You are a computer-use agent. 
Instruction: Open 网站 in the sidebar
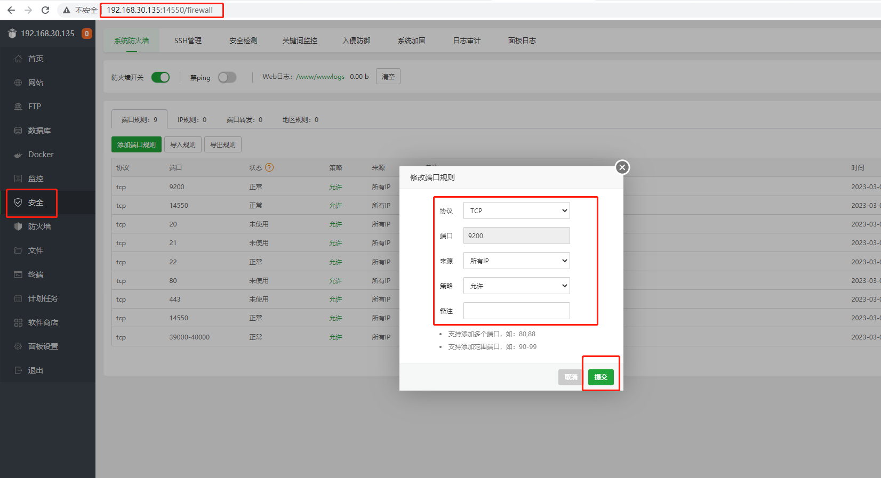36,83
